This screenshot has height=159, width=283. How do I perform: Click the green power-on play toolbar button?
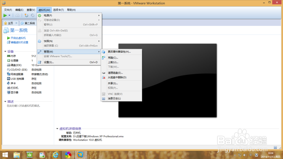(5, 16)
